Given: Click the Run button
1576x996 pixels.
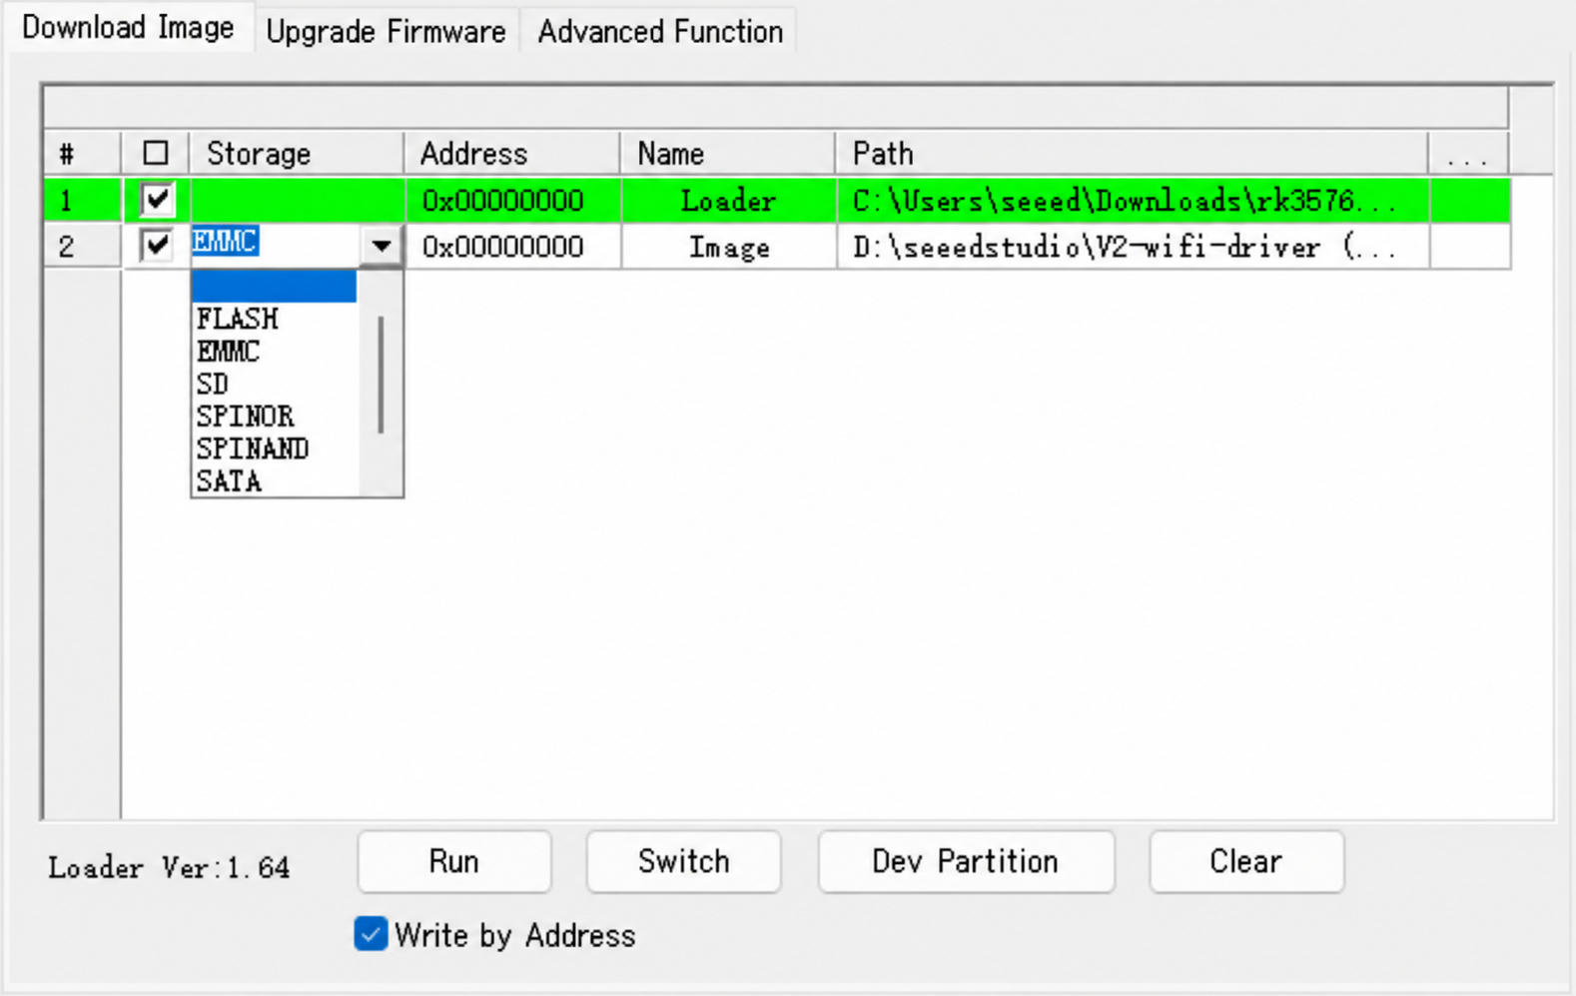Looking at the screenshot, I should [454, 861].
